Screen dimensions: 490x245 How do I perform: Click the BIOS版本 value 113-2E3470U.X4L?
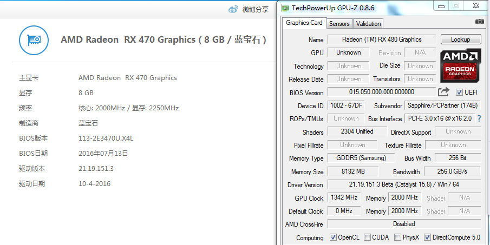(x=106, y=138)
